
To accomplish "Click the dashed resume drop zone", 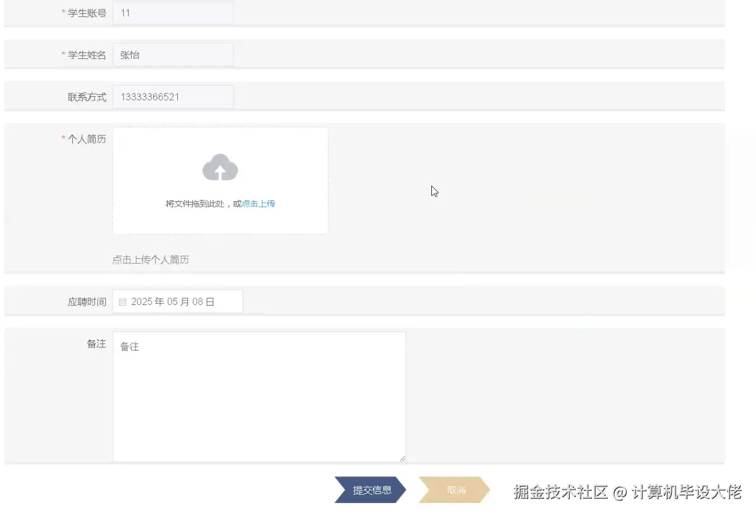I will tap(220, 180).
